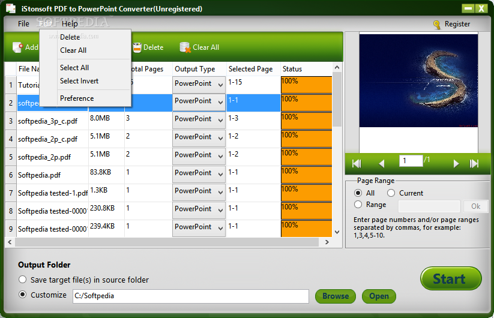The image size is (494, 318).
Task: Open Output Type dropdown for softpedia_2p.pdf
Action: click(199, 156)
